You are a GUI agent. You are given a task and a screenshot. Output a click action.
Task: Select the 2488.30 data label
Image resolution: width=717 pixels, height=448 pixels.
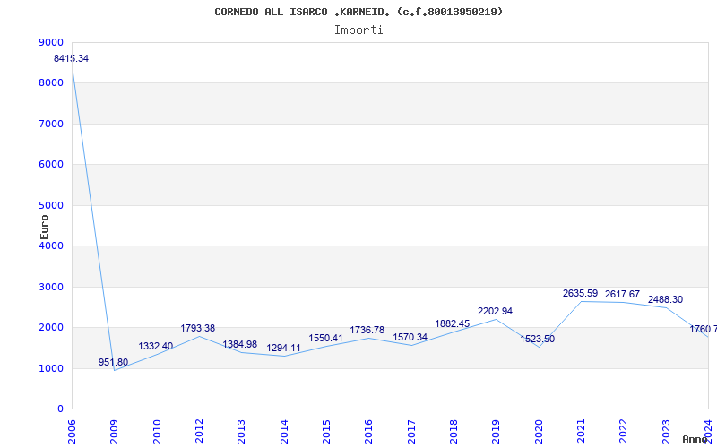tap(664, 300)
